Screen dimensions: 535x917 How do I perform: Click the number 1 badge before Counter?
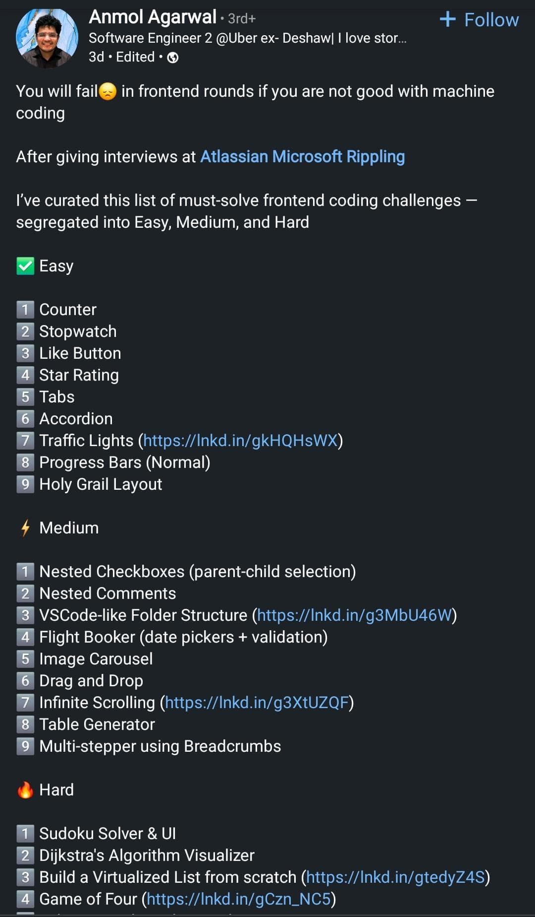(24, 309)
